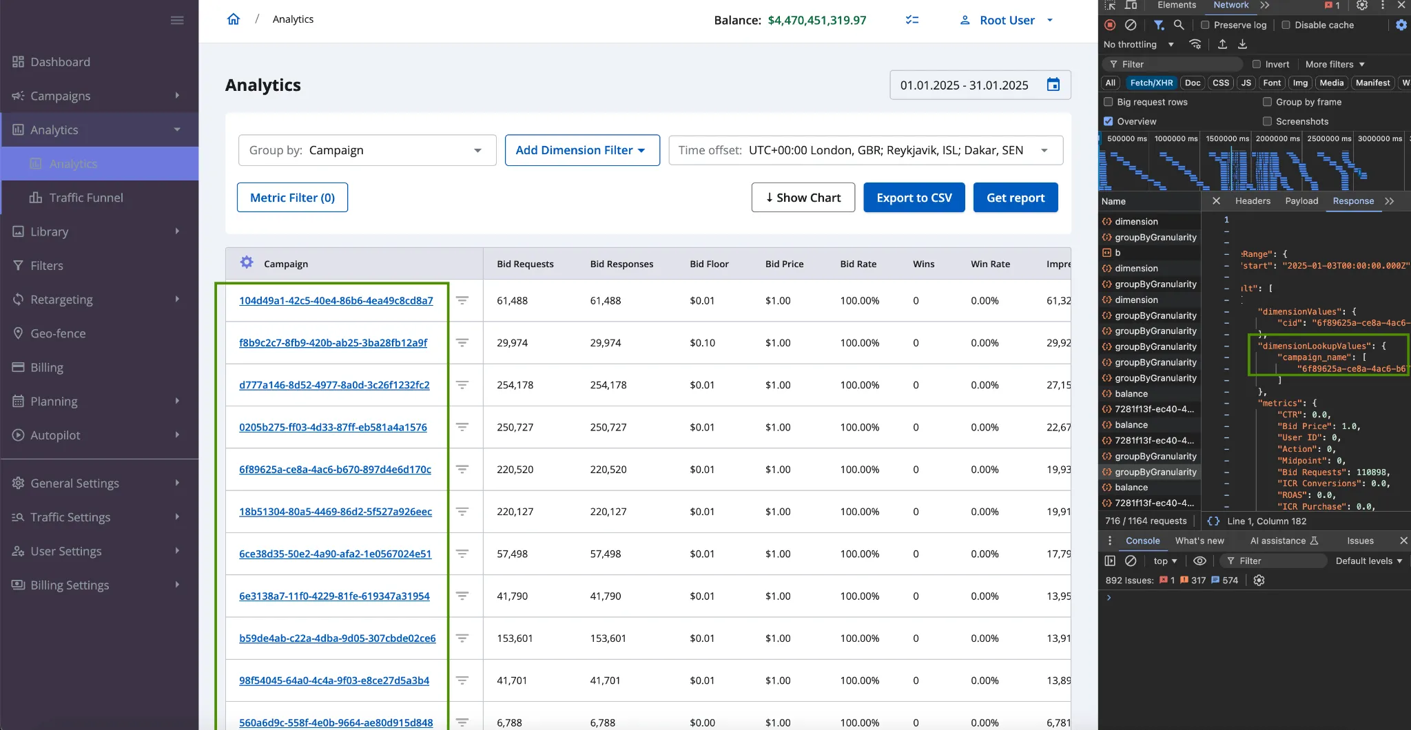Open console Default levels dropdown
This screenshot has width=1411, height=730.
[x=1368, y=561]
